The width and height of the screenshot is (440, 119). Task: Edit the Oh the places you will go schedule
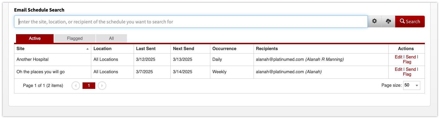398,69
